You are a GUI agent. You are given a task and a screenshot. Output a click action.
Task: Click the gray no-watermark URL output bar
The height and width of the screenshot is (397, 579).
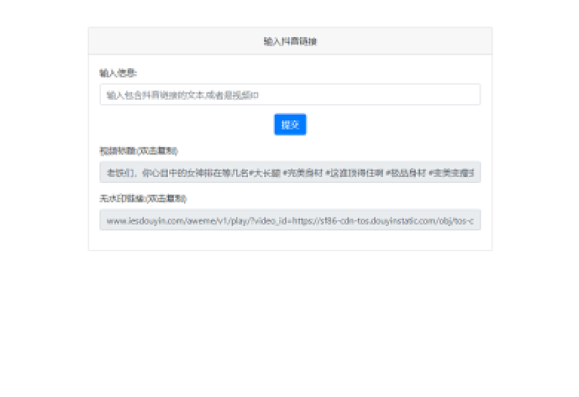click(289, 221)
